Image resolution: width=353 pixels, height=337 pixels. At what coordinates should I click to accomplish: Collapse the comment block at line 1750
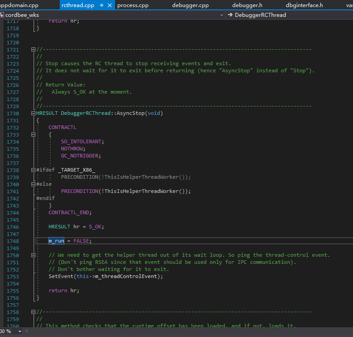(x=33, y=255)
